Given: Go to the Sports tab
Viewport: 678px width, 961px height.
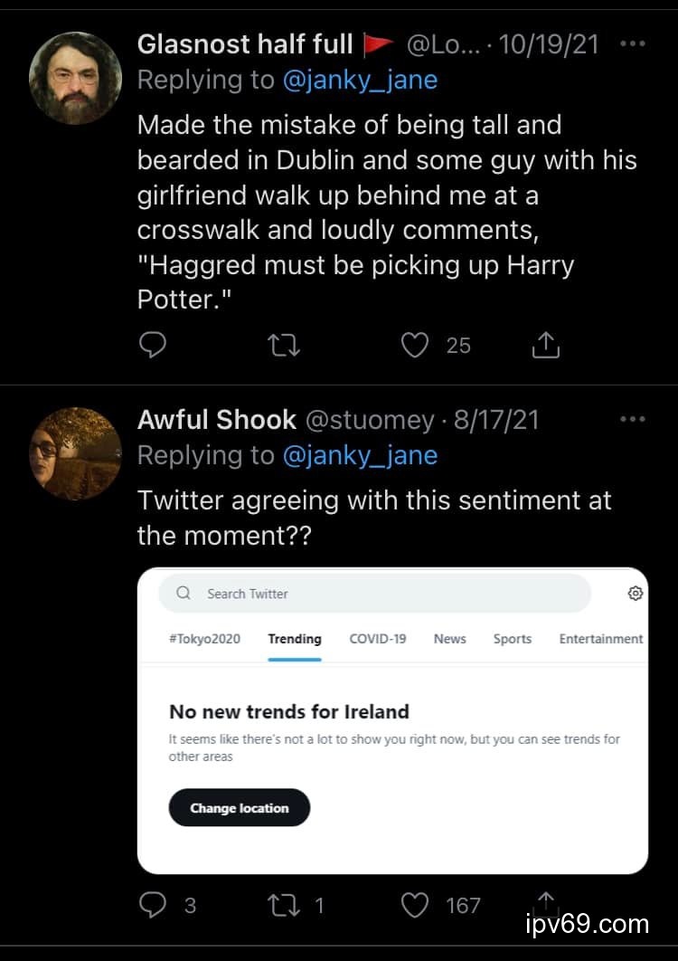Looking at the screenshot, I should [x=512, y=639].
